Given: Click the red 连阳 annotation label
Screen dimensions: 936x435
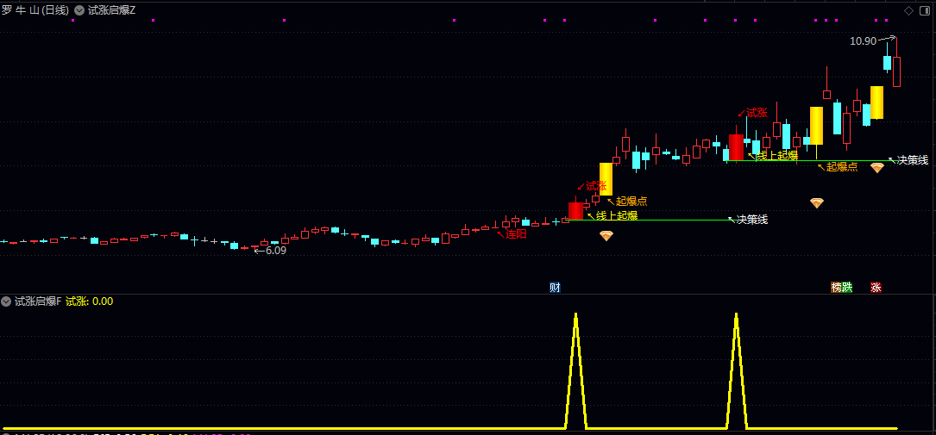Looking at the screenshot, I should 517,234.
